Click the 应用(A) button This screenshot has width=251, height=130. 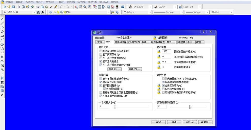[190, 122]
